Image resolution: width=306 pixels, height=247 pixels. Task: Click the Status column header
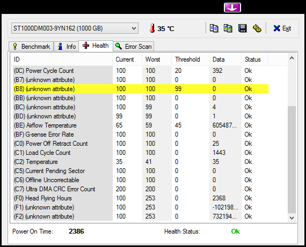pyautogui.click(x=254, y=59)
